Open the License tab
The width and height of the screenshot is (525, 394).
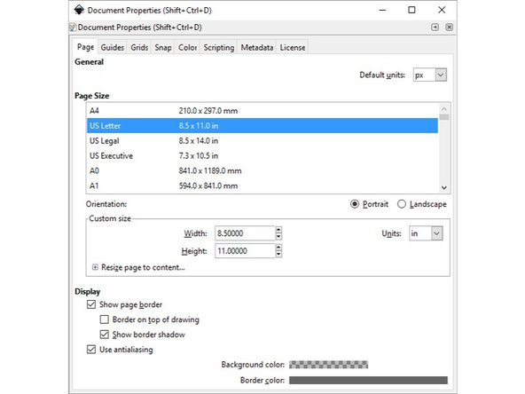coord(293,48)
